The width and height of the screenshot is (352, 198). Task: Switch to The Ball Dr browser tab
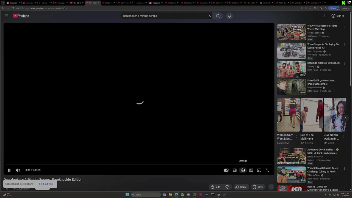[x=76, y=3]
